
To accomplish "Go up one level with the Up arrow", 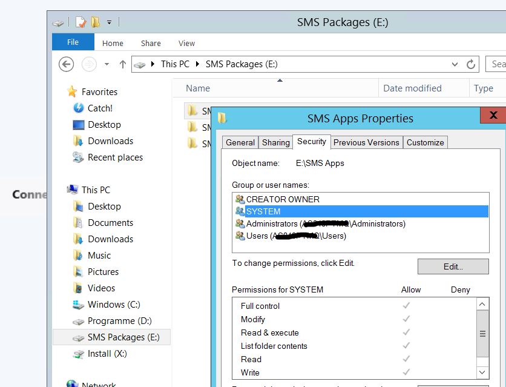I will pyautogui.click(x=123, y=64).
